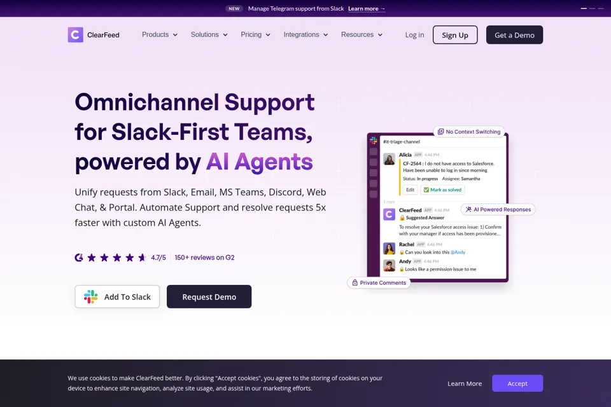Accept cookies with the Accept button
This screenshot has height=407, width=611.
517,383
